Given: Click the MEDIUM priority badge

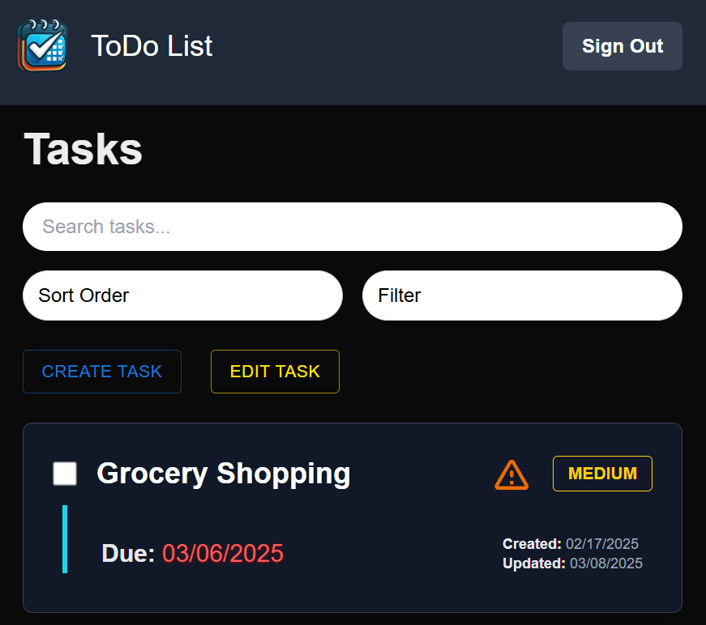Looking at the screenshot, I should [x=602, y=474].
